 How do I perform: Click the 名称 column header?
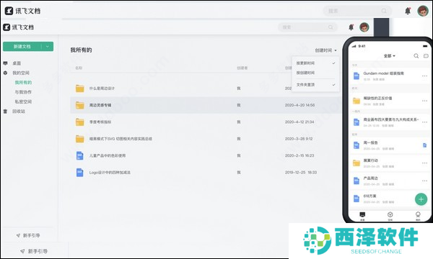point(79,68)
